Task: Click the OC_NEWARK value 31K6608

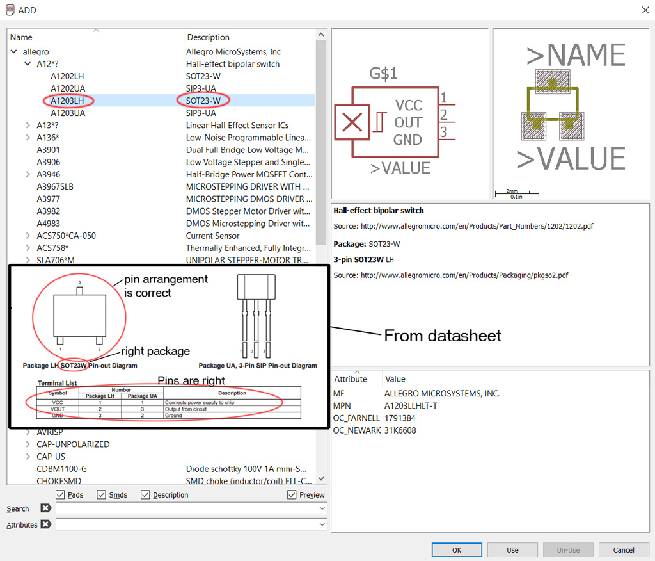Action: coord(400,430)
